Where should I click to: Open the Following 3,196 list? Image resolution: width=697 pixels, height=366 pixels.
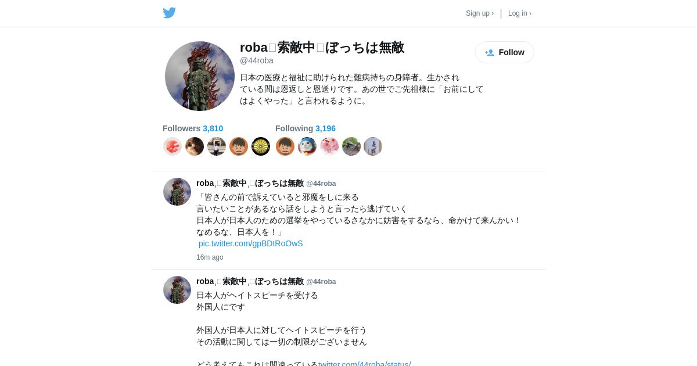pyautogui.click(x=306, y=128)
